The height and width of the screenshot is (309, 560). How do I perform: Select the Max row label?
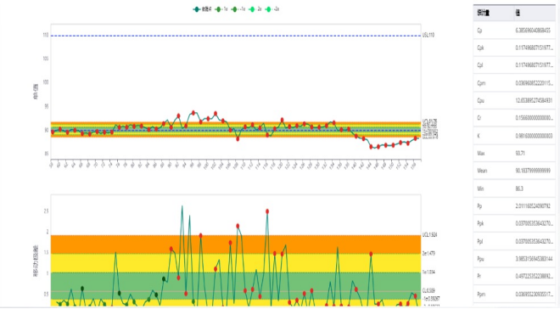[481, 154]
